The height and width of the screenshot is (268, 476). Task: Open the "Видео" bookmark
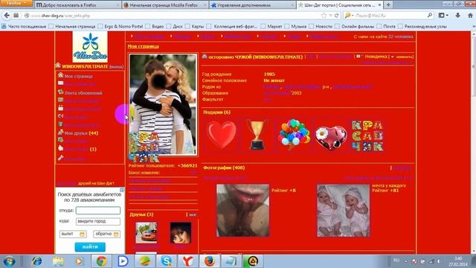point(155,27)
